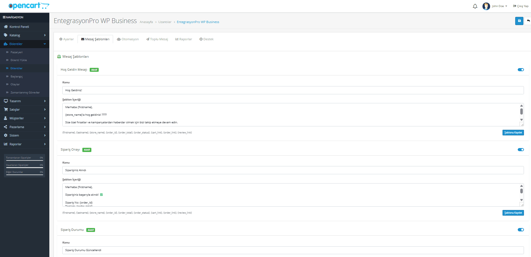
Task: Click the Kontrol Paneli home icon
Action: (x=6, y=27)
